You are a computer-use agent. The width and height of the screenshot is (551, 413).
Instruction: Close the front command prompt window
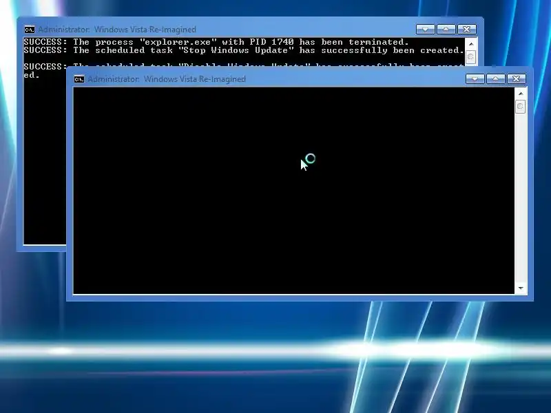pyautogui.click(x=516, y=78)
